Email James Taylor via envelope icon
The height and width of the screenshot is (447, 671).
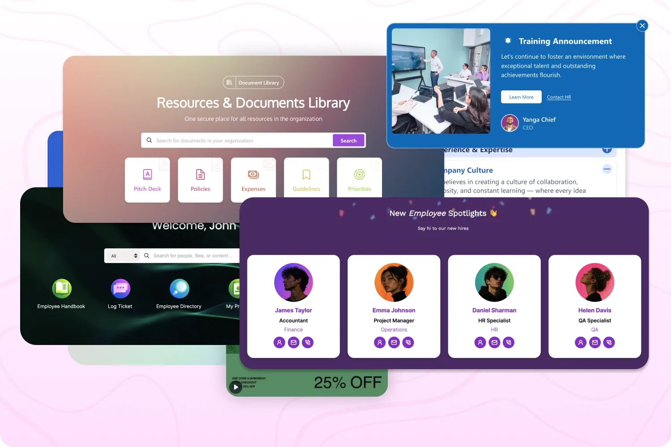pyautogui.click(x=293, y=342)
